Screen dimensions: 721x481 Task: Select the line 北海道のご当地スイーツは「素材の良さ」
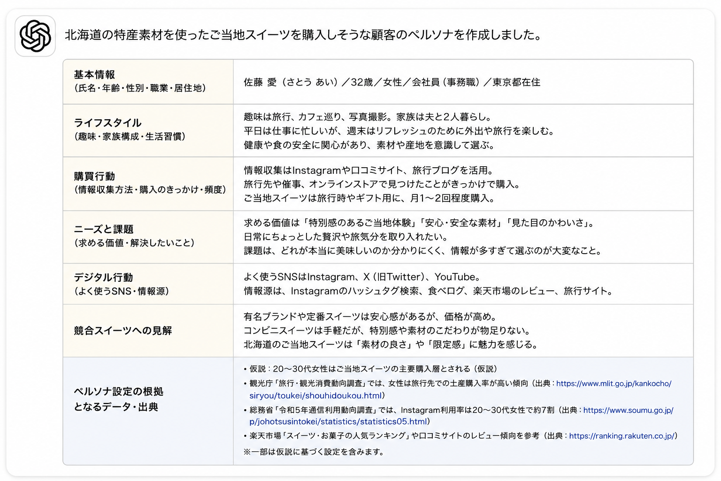[391, 345]
